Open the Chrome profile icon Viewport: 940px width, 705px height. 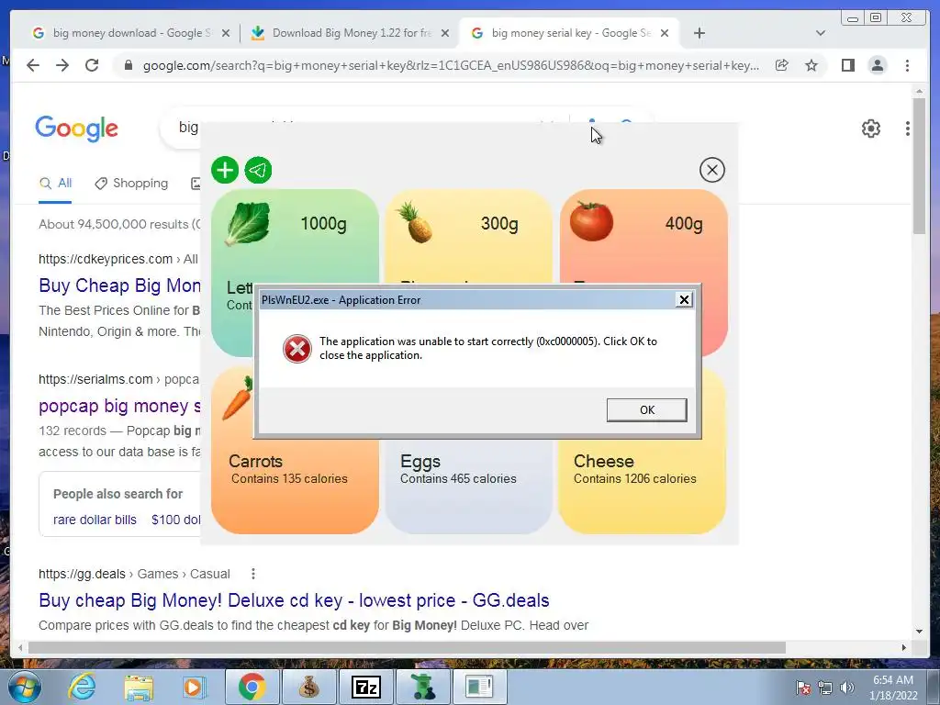pyautogui.click(x=877, y=65)
